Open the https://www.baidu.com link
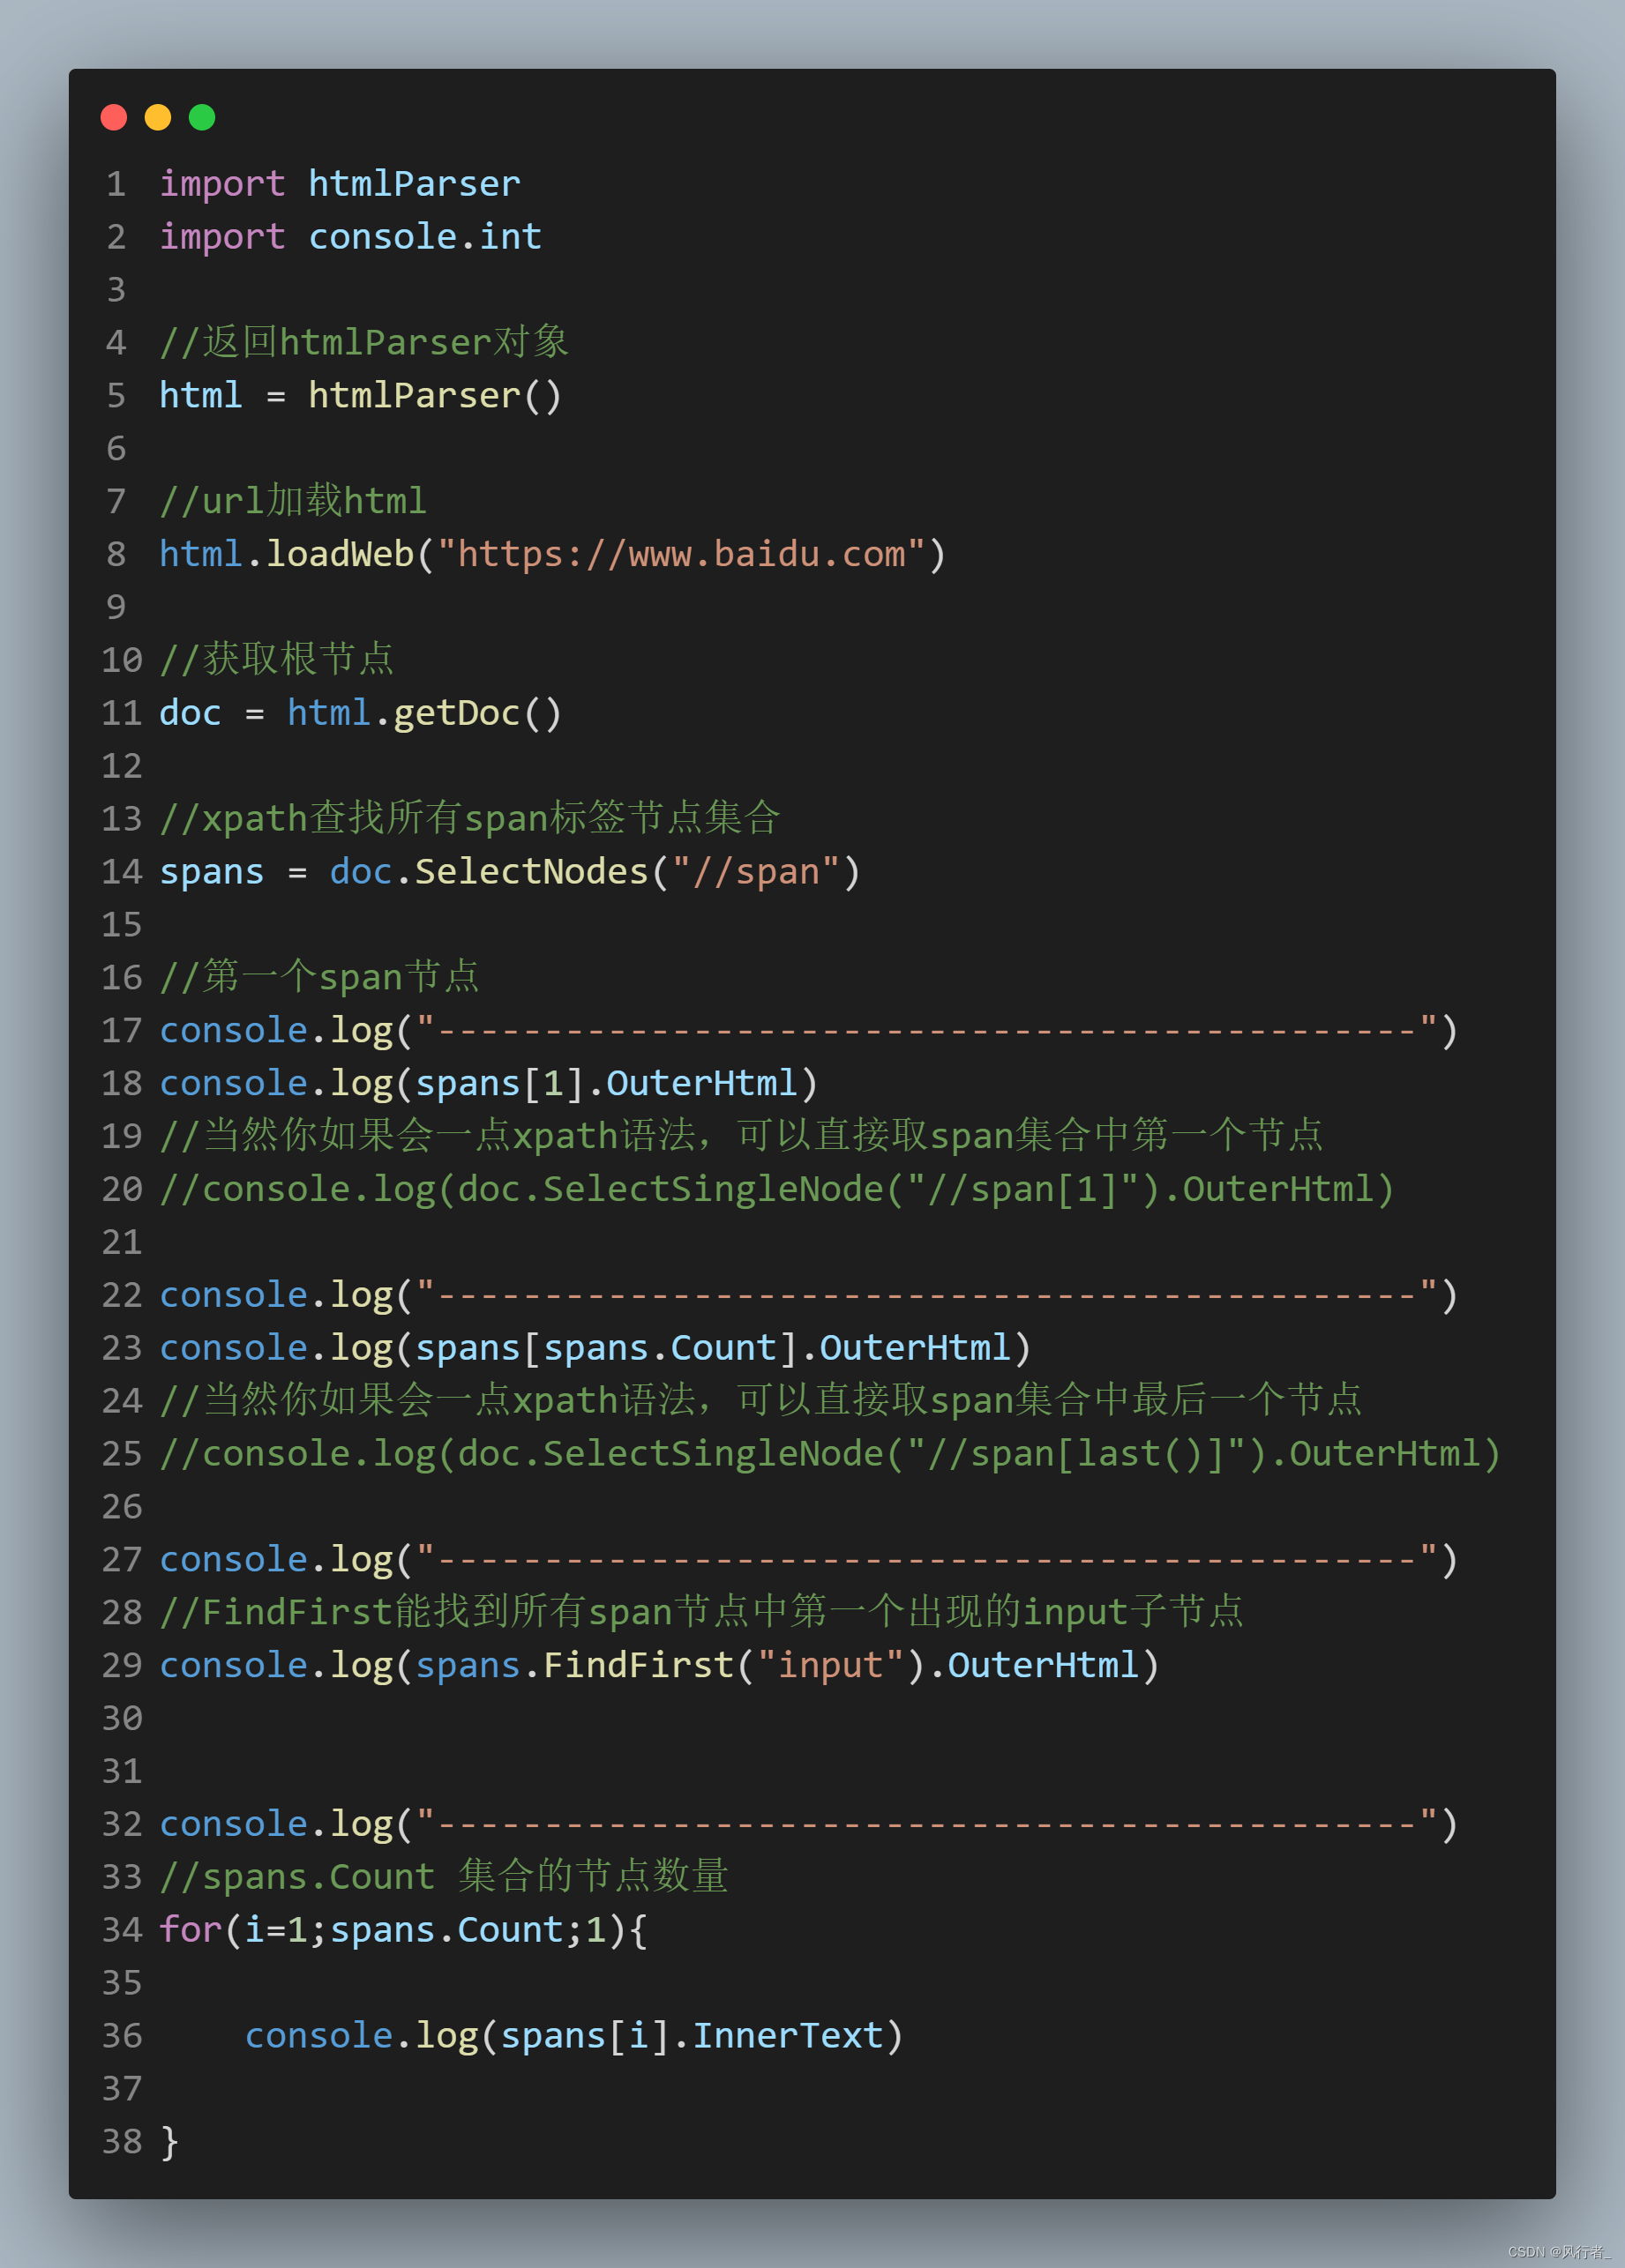This screenshot has width=1625, height=2268. tap(686, 554)
